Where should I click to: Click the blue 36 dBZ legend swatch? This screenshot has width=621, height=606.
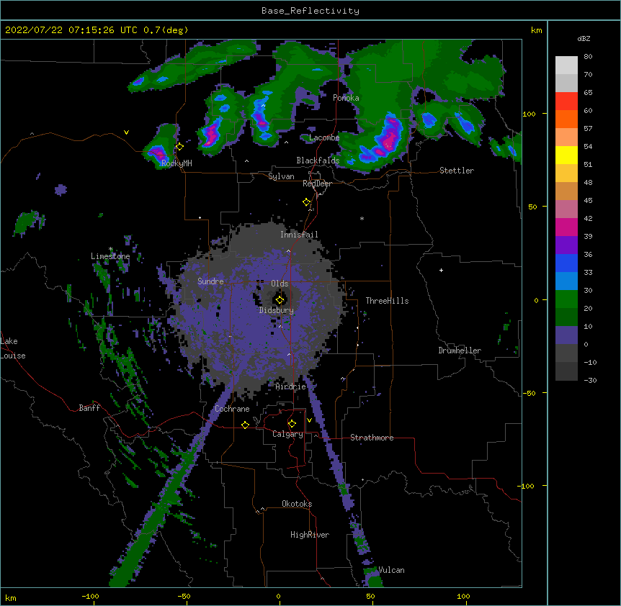click(x=566, y=263)
